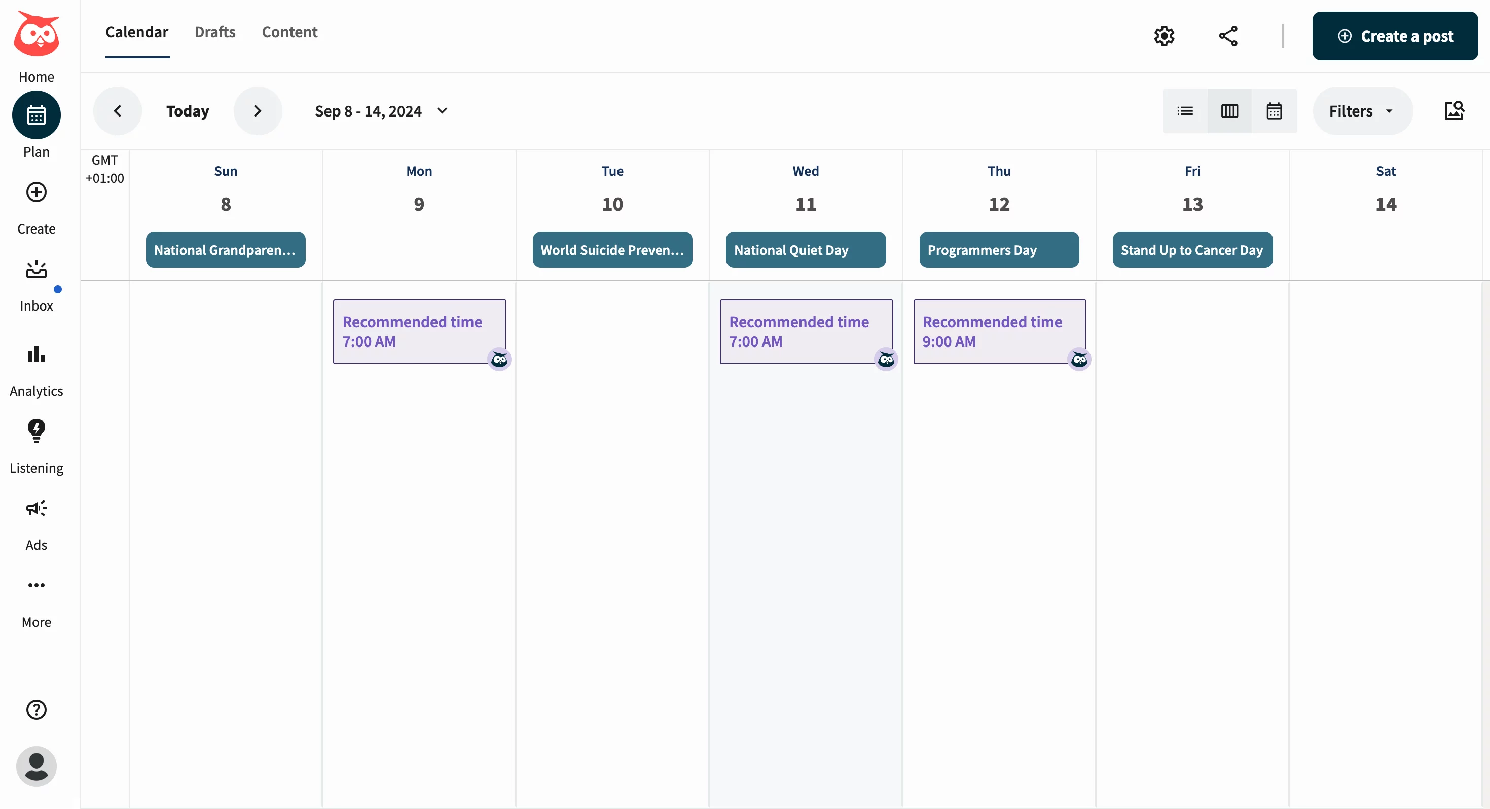Navigate to previous week arrow

pos(118,110)
